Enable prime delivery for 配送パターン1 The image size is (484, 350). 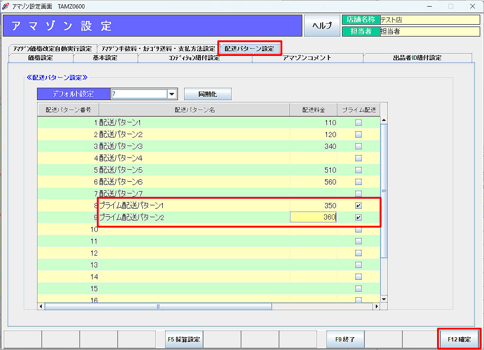(x=358, y=122)
